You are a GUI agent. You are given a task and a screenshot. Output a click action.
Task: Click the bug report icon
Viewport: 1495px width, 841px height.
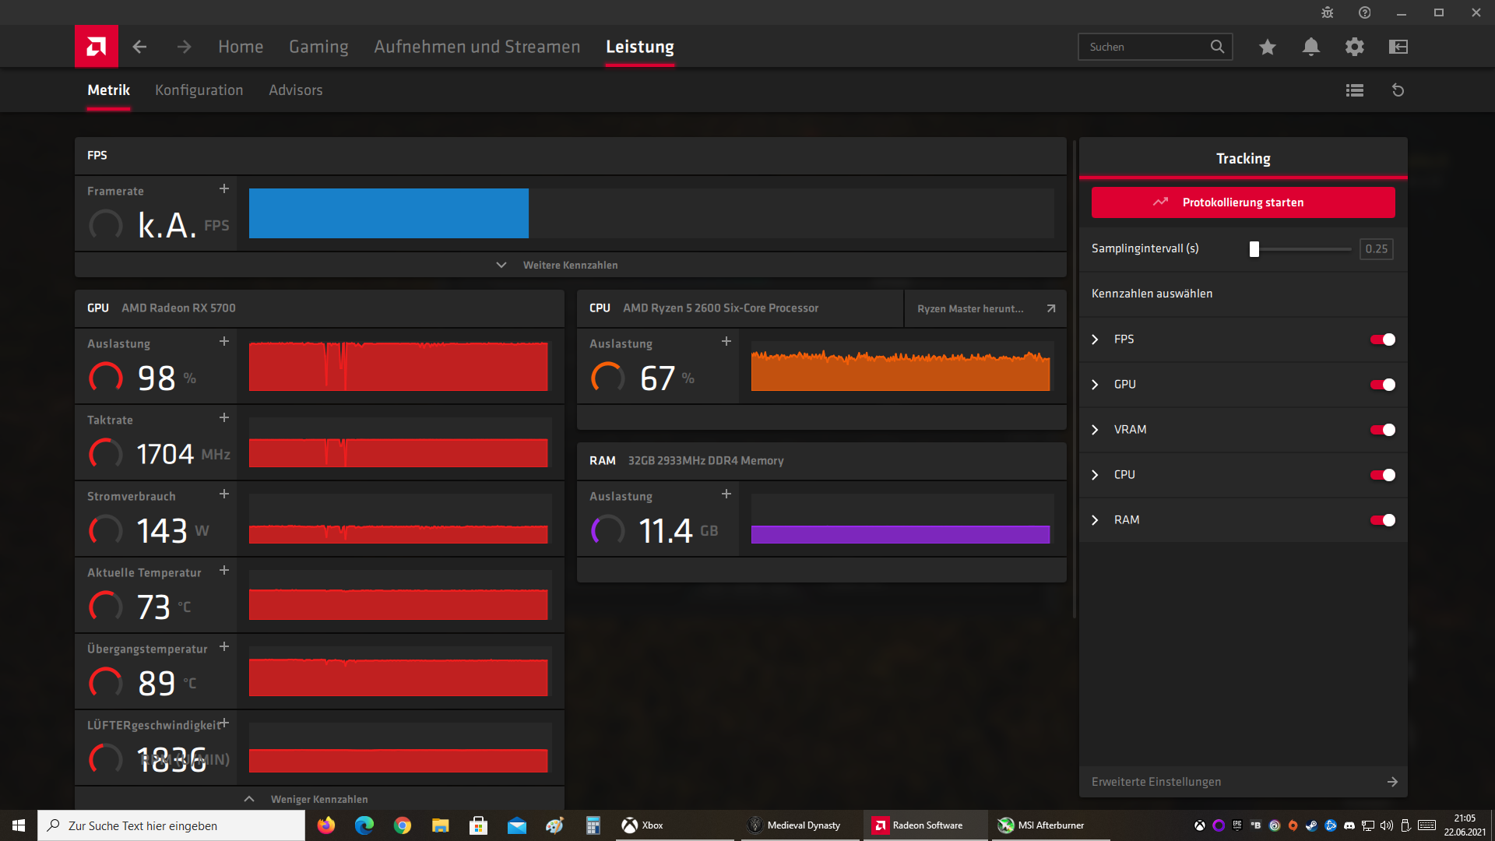tap(1328, 12)
